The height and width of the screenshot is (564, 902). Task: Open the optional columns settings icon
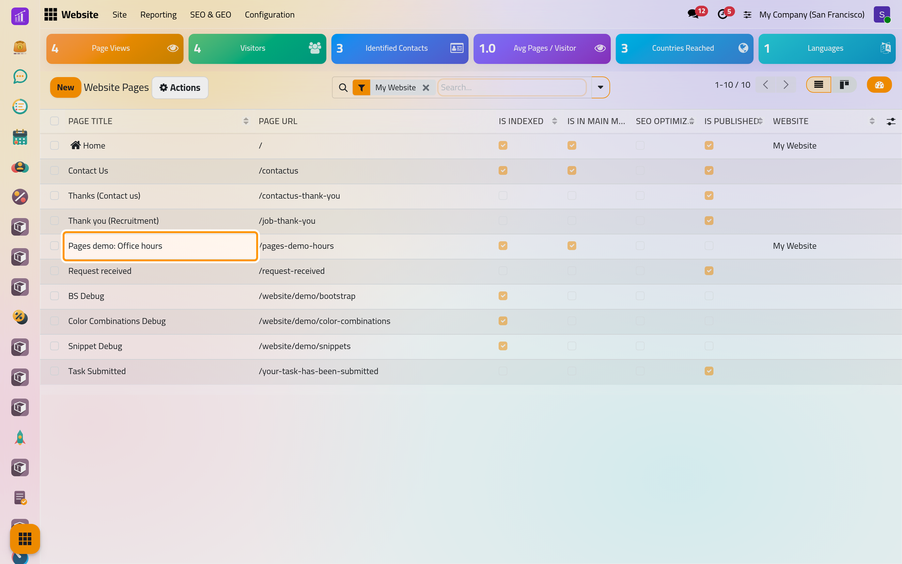click(891, 121)
